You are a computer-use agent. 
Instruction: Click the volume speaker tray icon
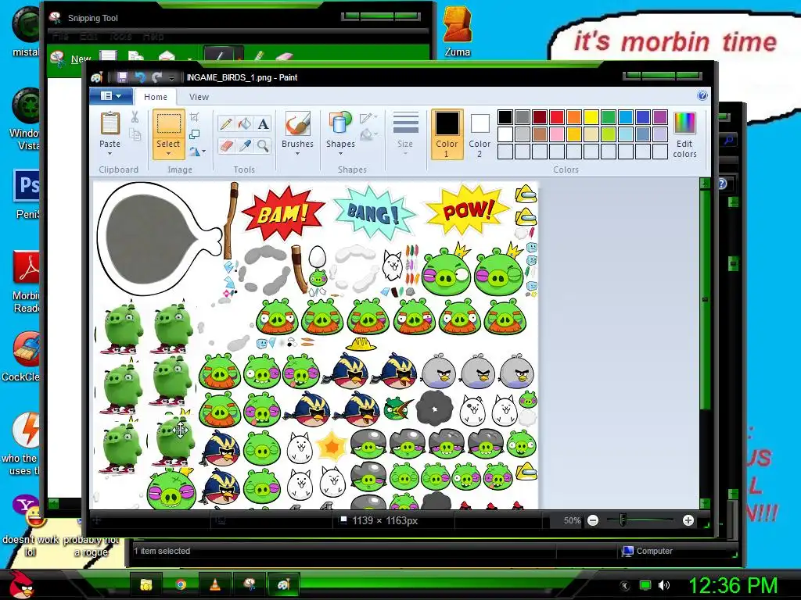tap(663, 585)
